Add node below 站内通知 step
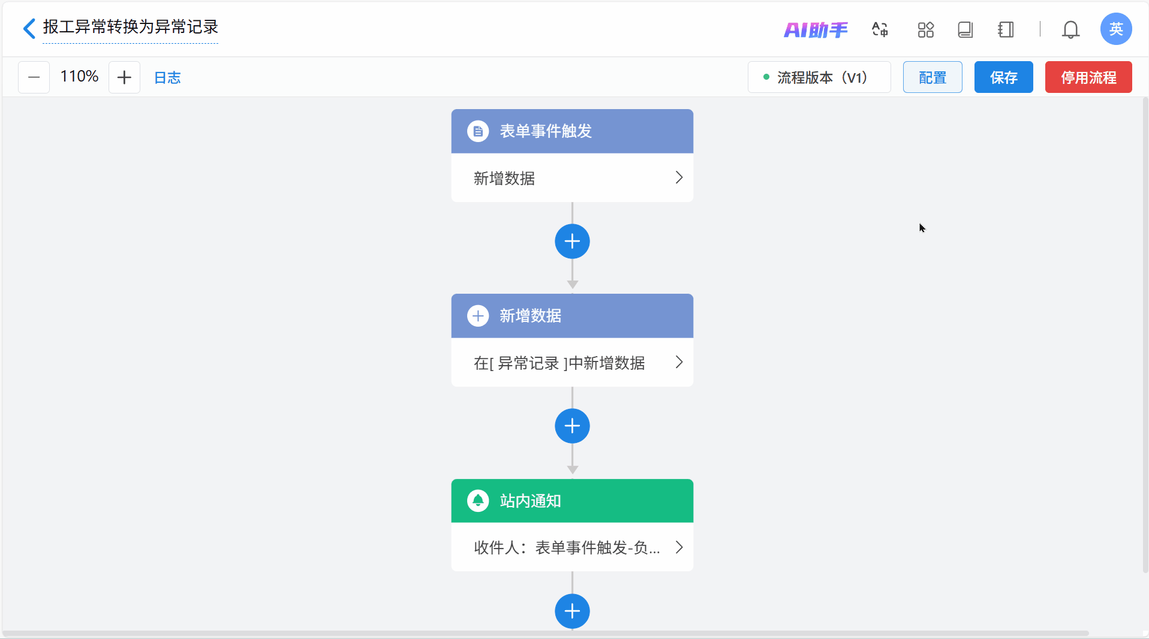Image resolution: width=1149 pixels, height=639 pixels. pos(572,611)
